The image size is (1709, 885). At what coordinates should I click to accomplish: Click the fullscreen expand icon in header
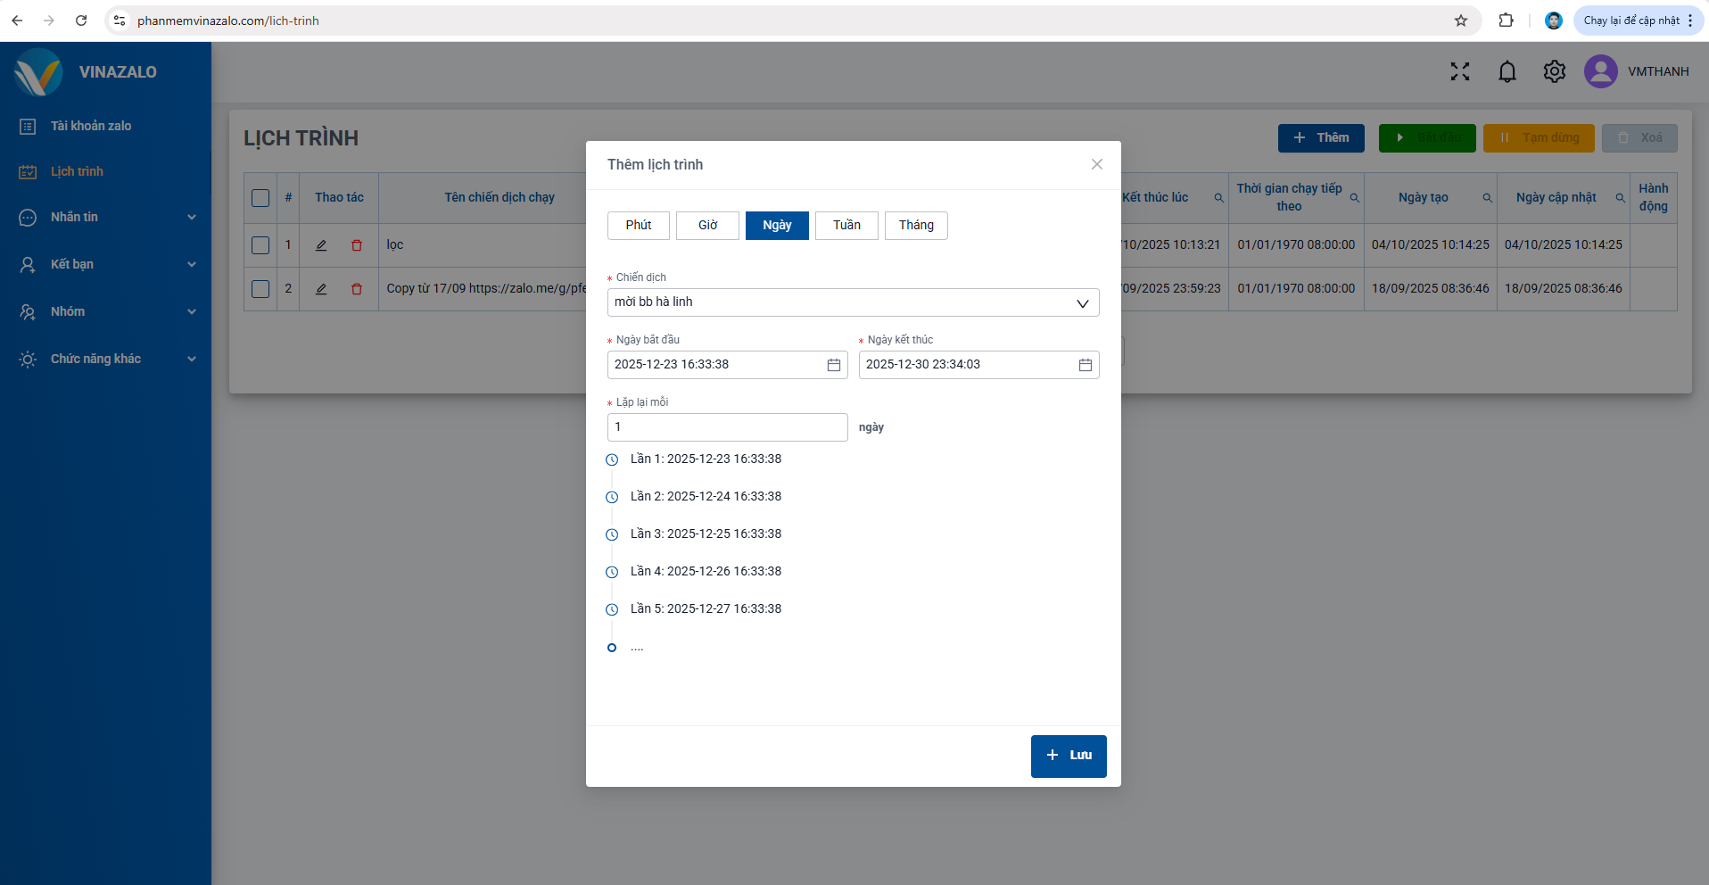tap(1459, 71)
